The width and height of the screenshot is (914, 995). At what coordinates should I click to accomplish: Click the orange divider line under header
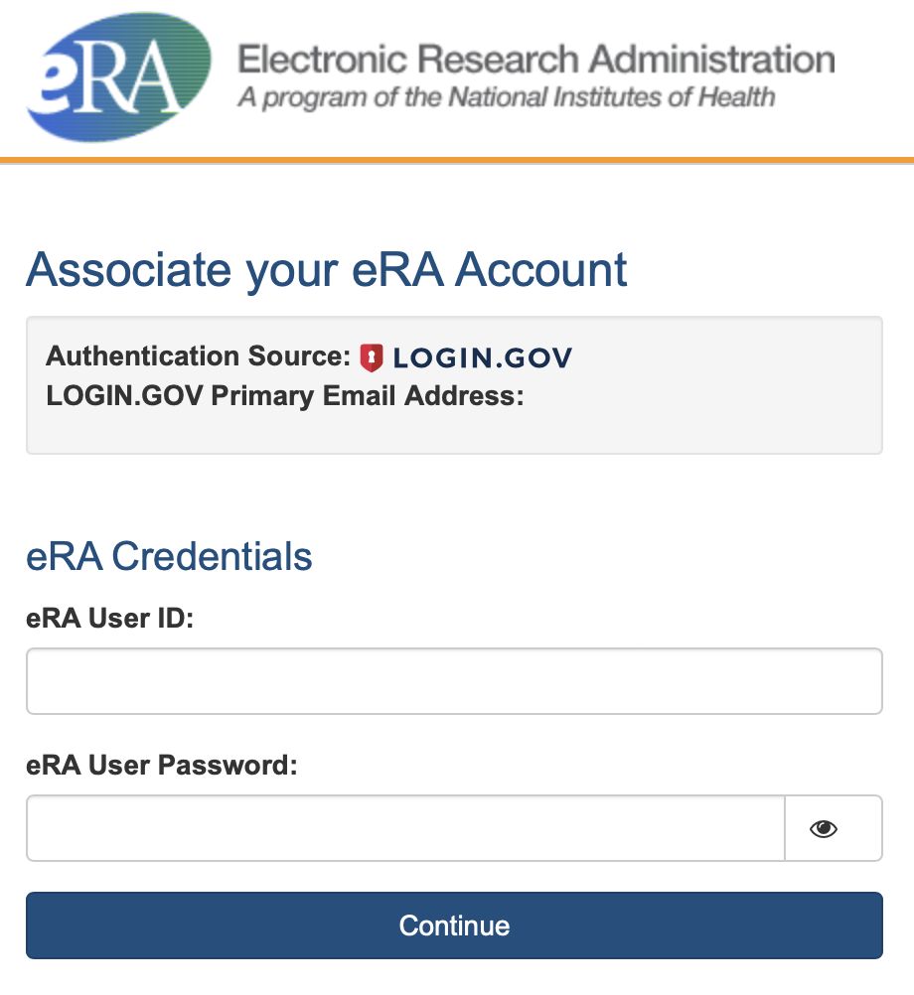click(457, 159)
